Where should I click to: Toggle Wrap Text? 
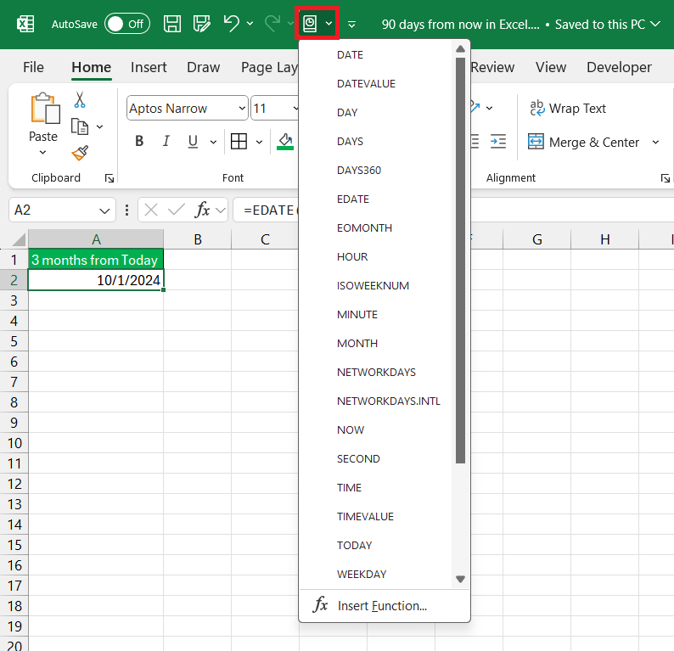pos(567,109)
